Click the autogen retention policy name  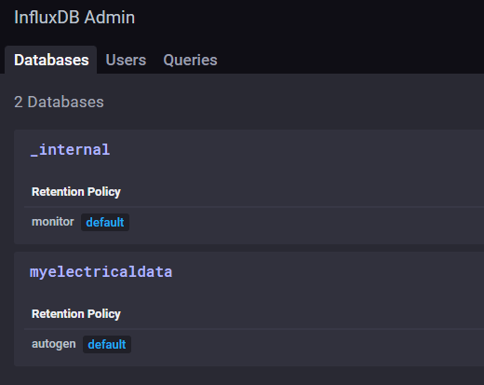(x=54, y=344)
